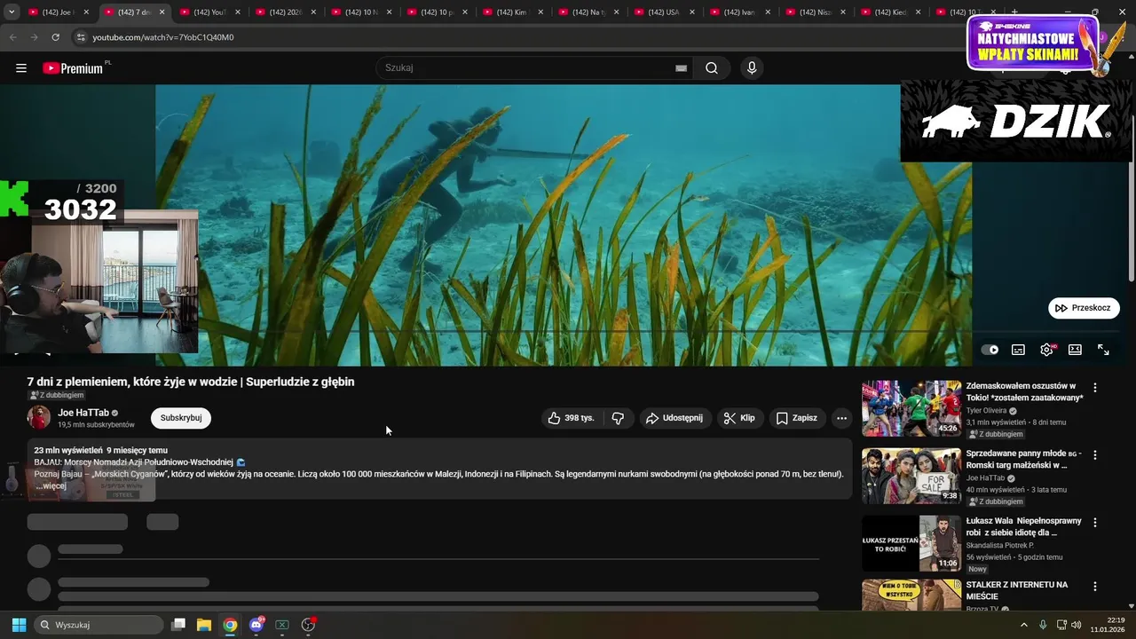Switch to the '(142) YouT' browser tab

[x=210, y=12]
